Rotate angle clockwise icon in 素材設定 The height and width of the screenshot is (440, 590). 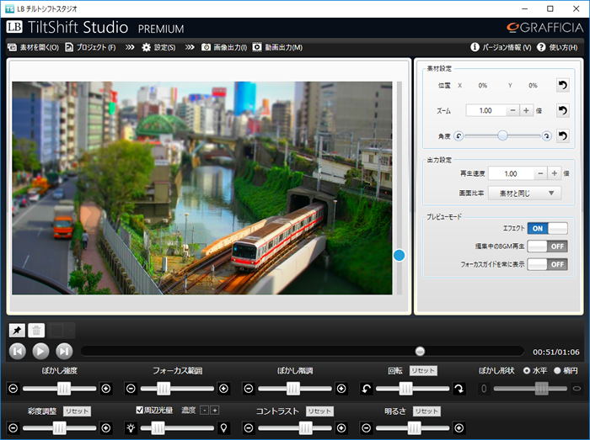coord(547,136)
